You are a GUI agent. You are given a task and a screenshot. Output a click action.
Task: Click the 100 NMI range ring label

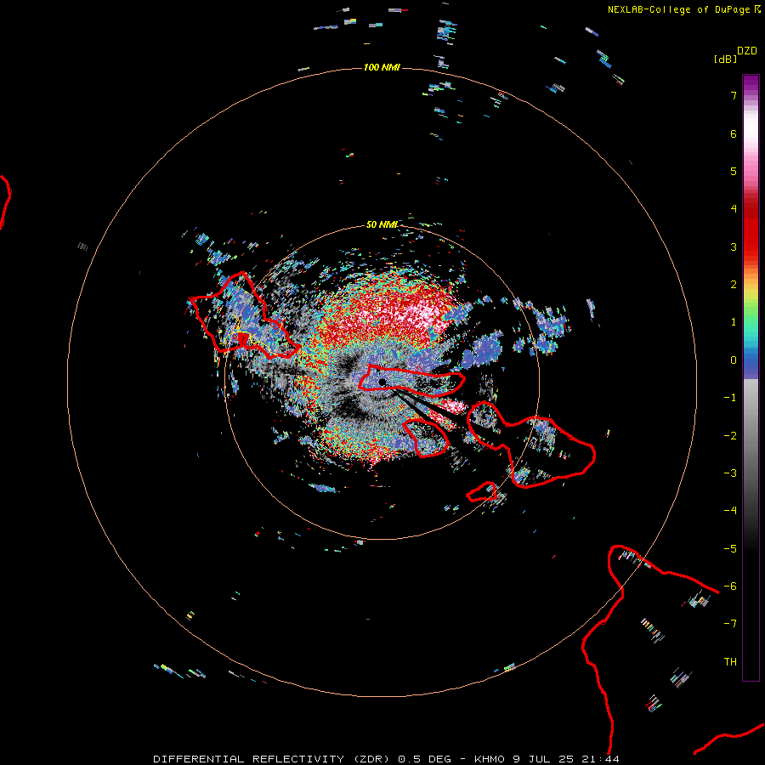coord(382,67)
